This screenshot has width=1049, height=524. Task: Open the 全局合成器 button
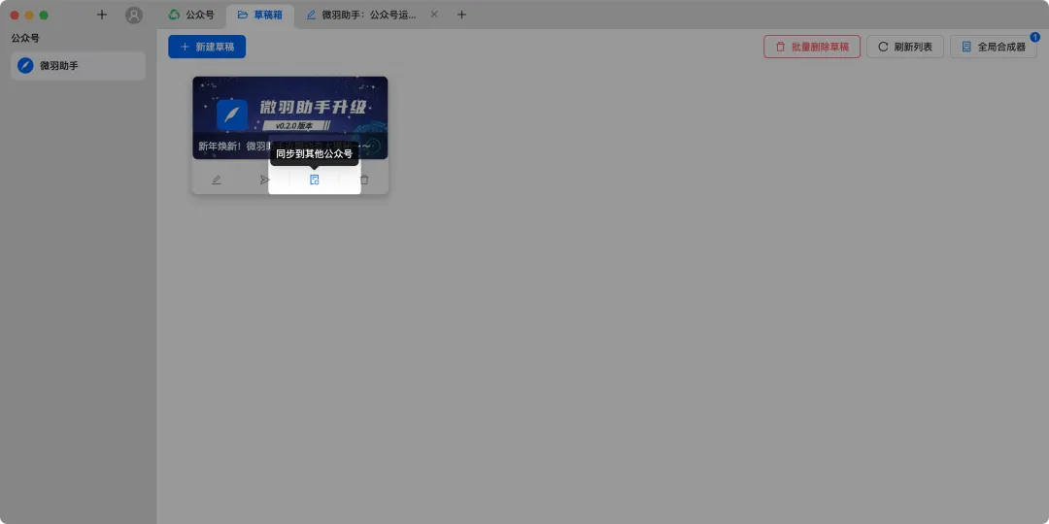(x=994, y=47)
